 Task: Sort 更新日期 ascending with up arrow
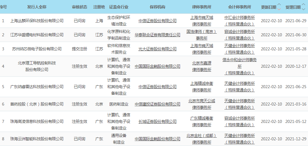(x=279, y=4)
